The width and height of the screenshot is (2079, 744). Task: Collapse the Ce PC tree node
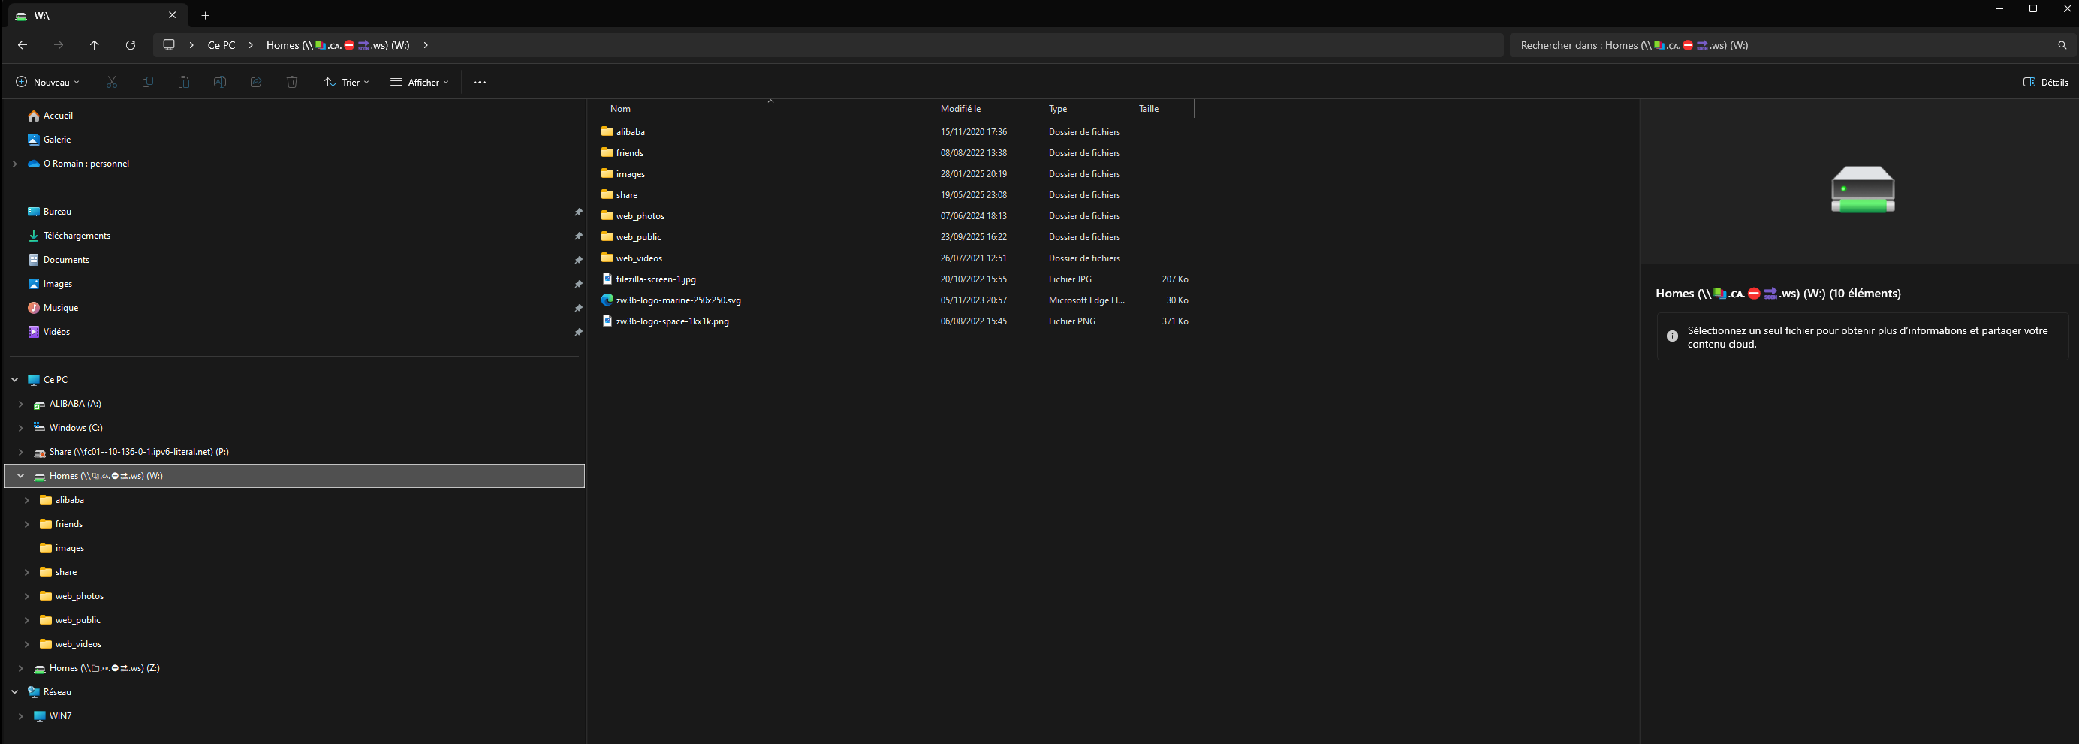tap(14, 379)
